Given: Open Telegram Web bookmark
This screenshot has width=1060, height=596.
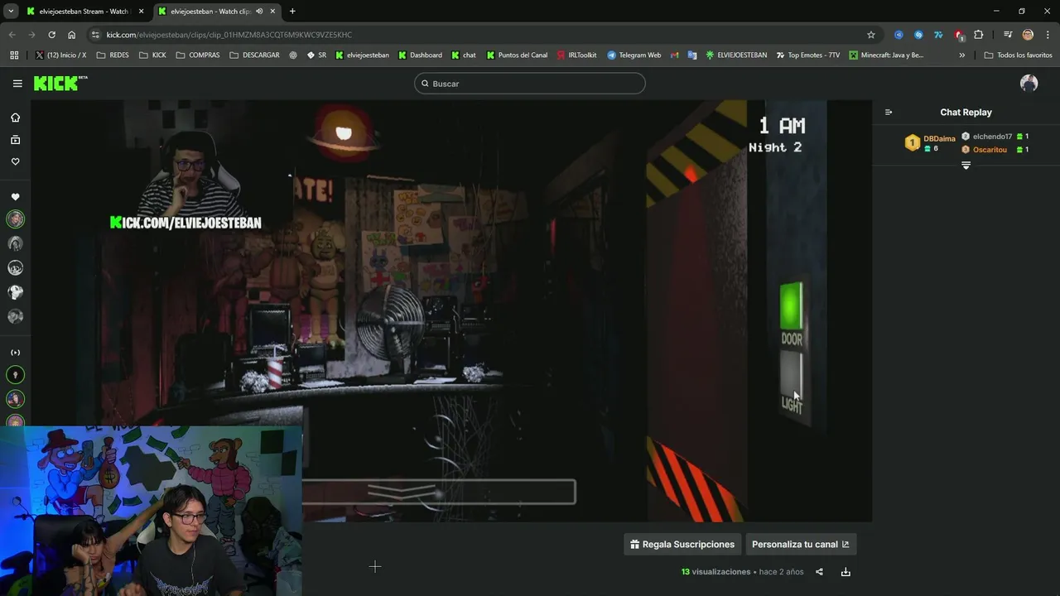Looking at the screenshot, I should pyautogui.click(x=634, y=55).
